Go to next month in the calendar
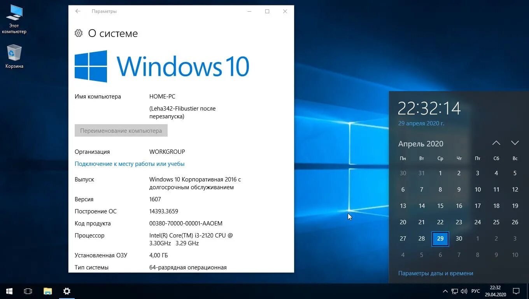529x299 pixels. [x=515, y=142]
